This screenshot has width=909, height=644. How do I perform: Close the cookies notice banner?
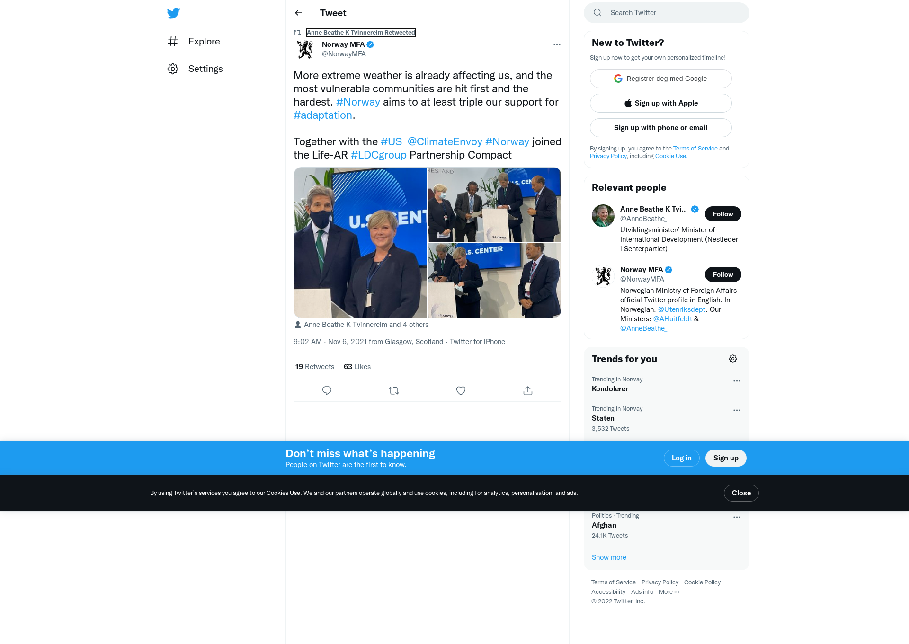tap(741, 493)
